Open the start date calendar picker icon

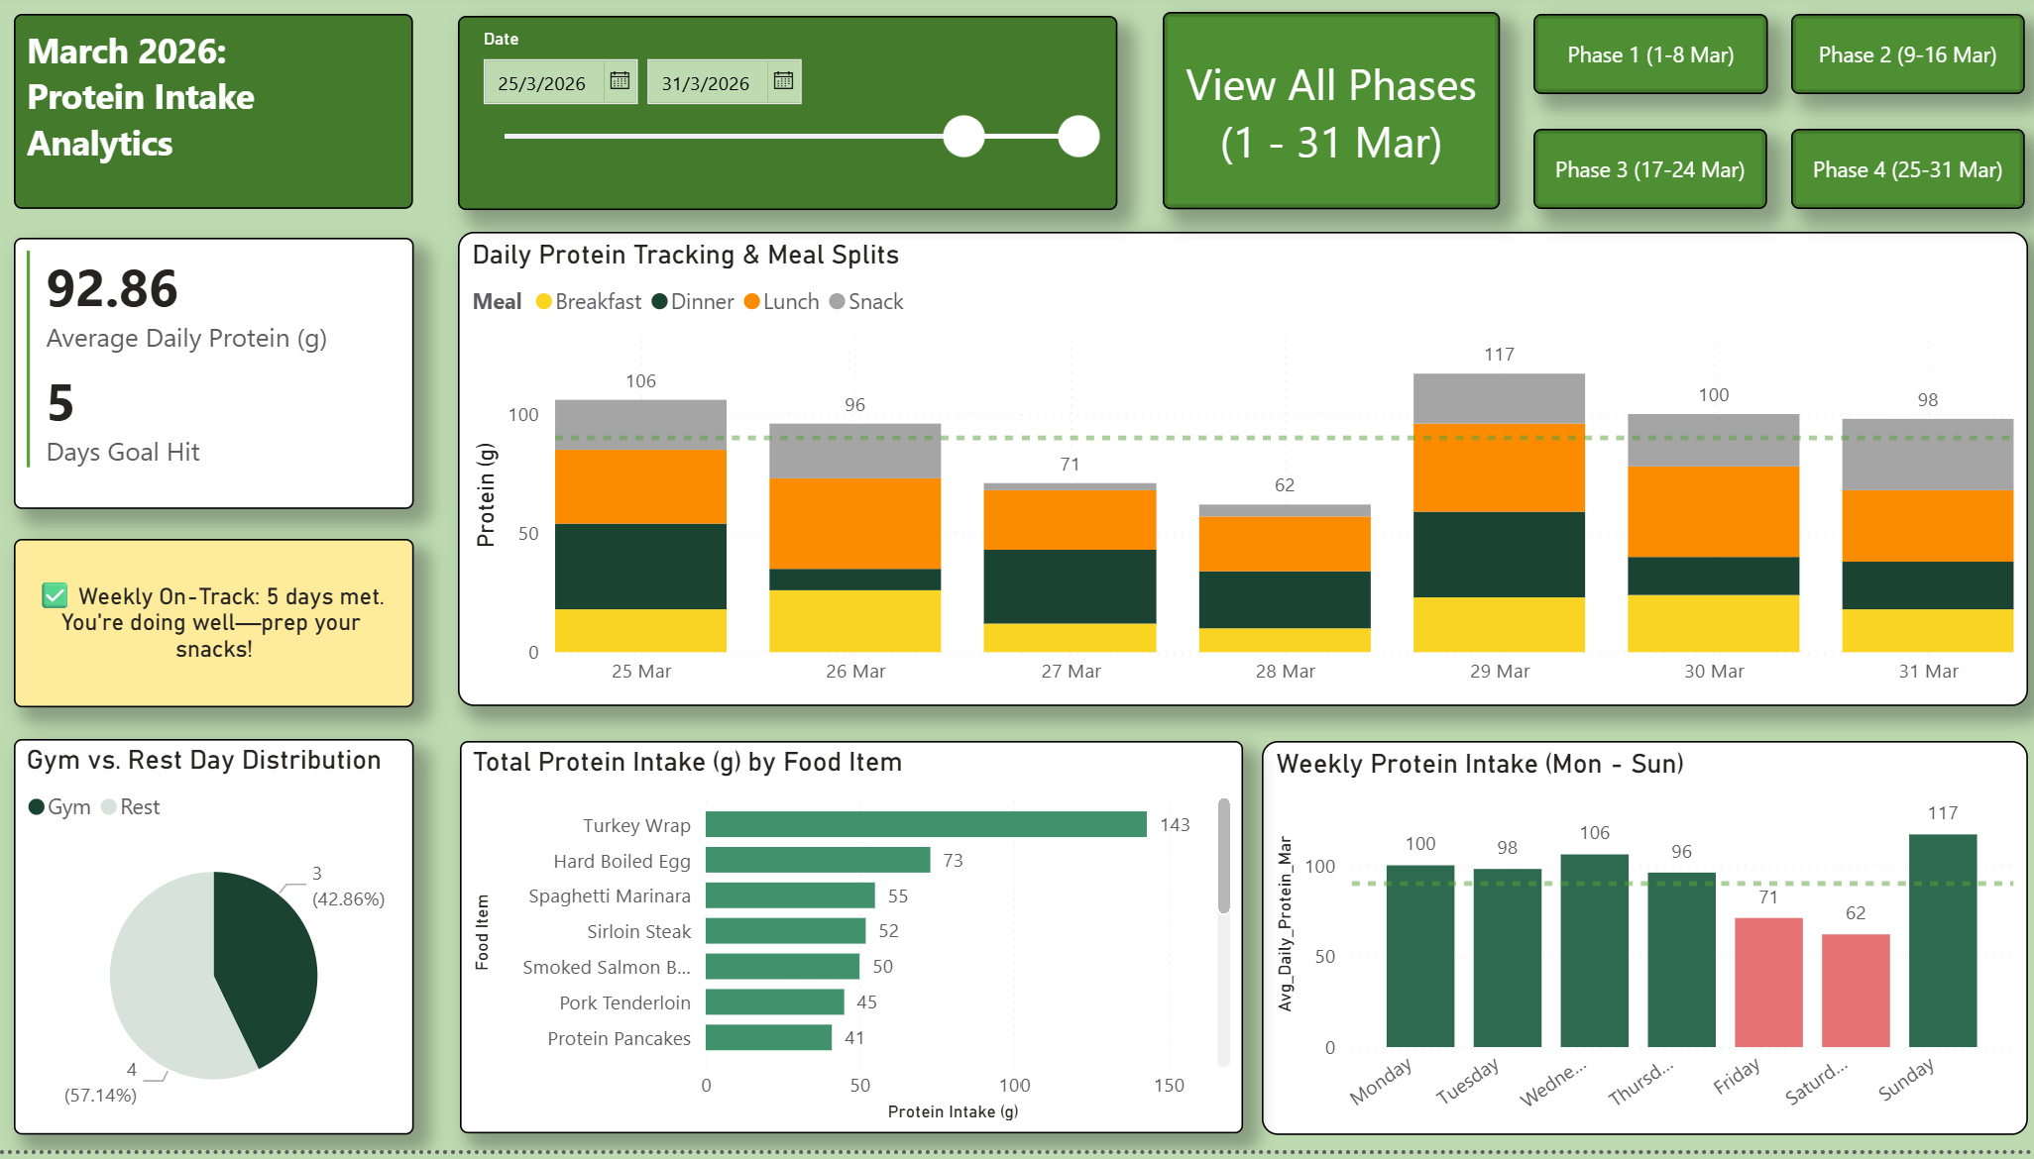click(620, 81)
